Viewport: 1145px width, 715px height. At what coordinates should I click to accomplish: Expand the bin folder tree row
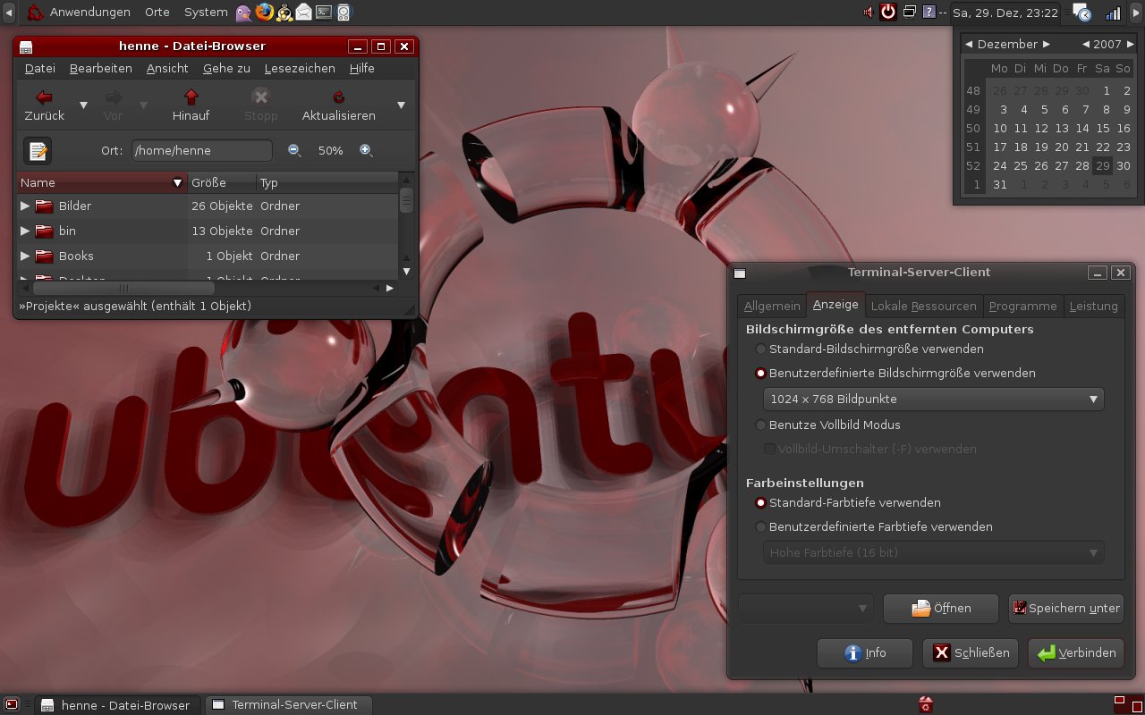pyautogui.click(x=25, y=231)
